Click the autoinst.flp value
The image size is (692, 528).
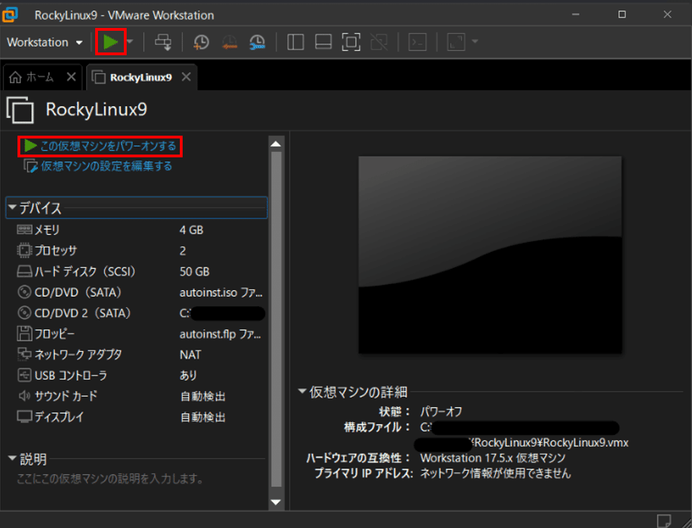(x=220, y=334)
